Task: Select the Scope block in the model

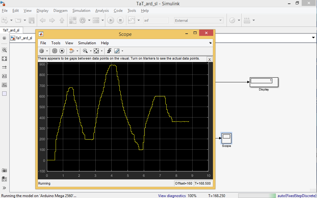Action: point(226,138)
